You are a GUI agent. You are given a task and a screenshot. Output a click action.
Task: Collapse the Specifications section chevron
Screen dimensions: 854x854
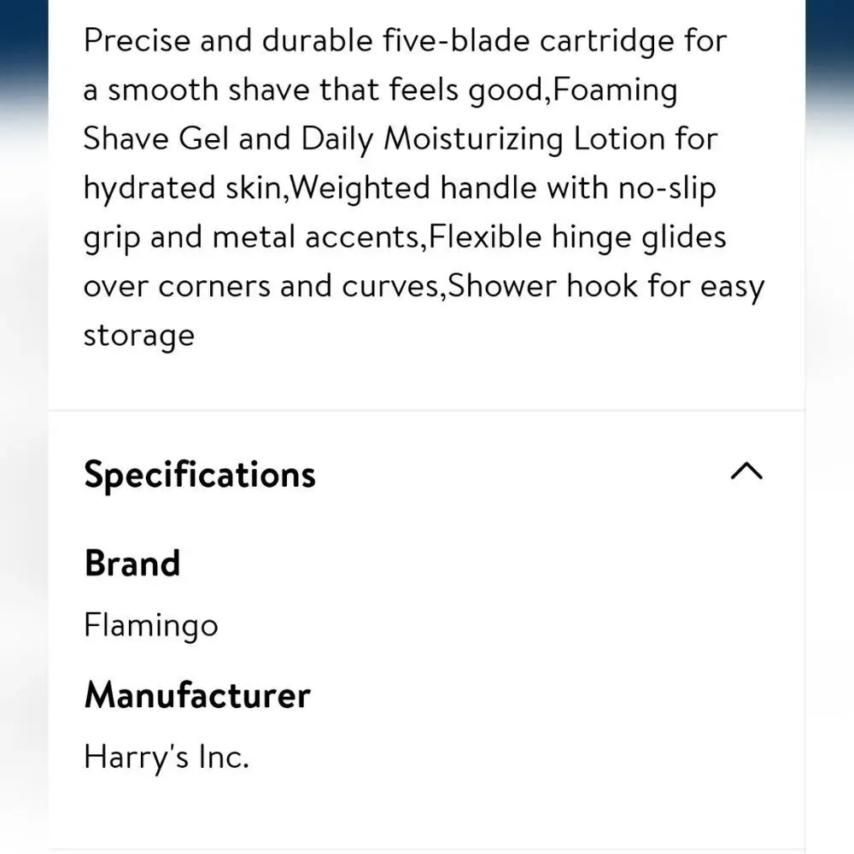tap(746, 471)
